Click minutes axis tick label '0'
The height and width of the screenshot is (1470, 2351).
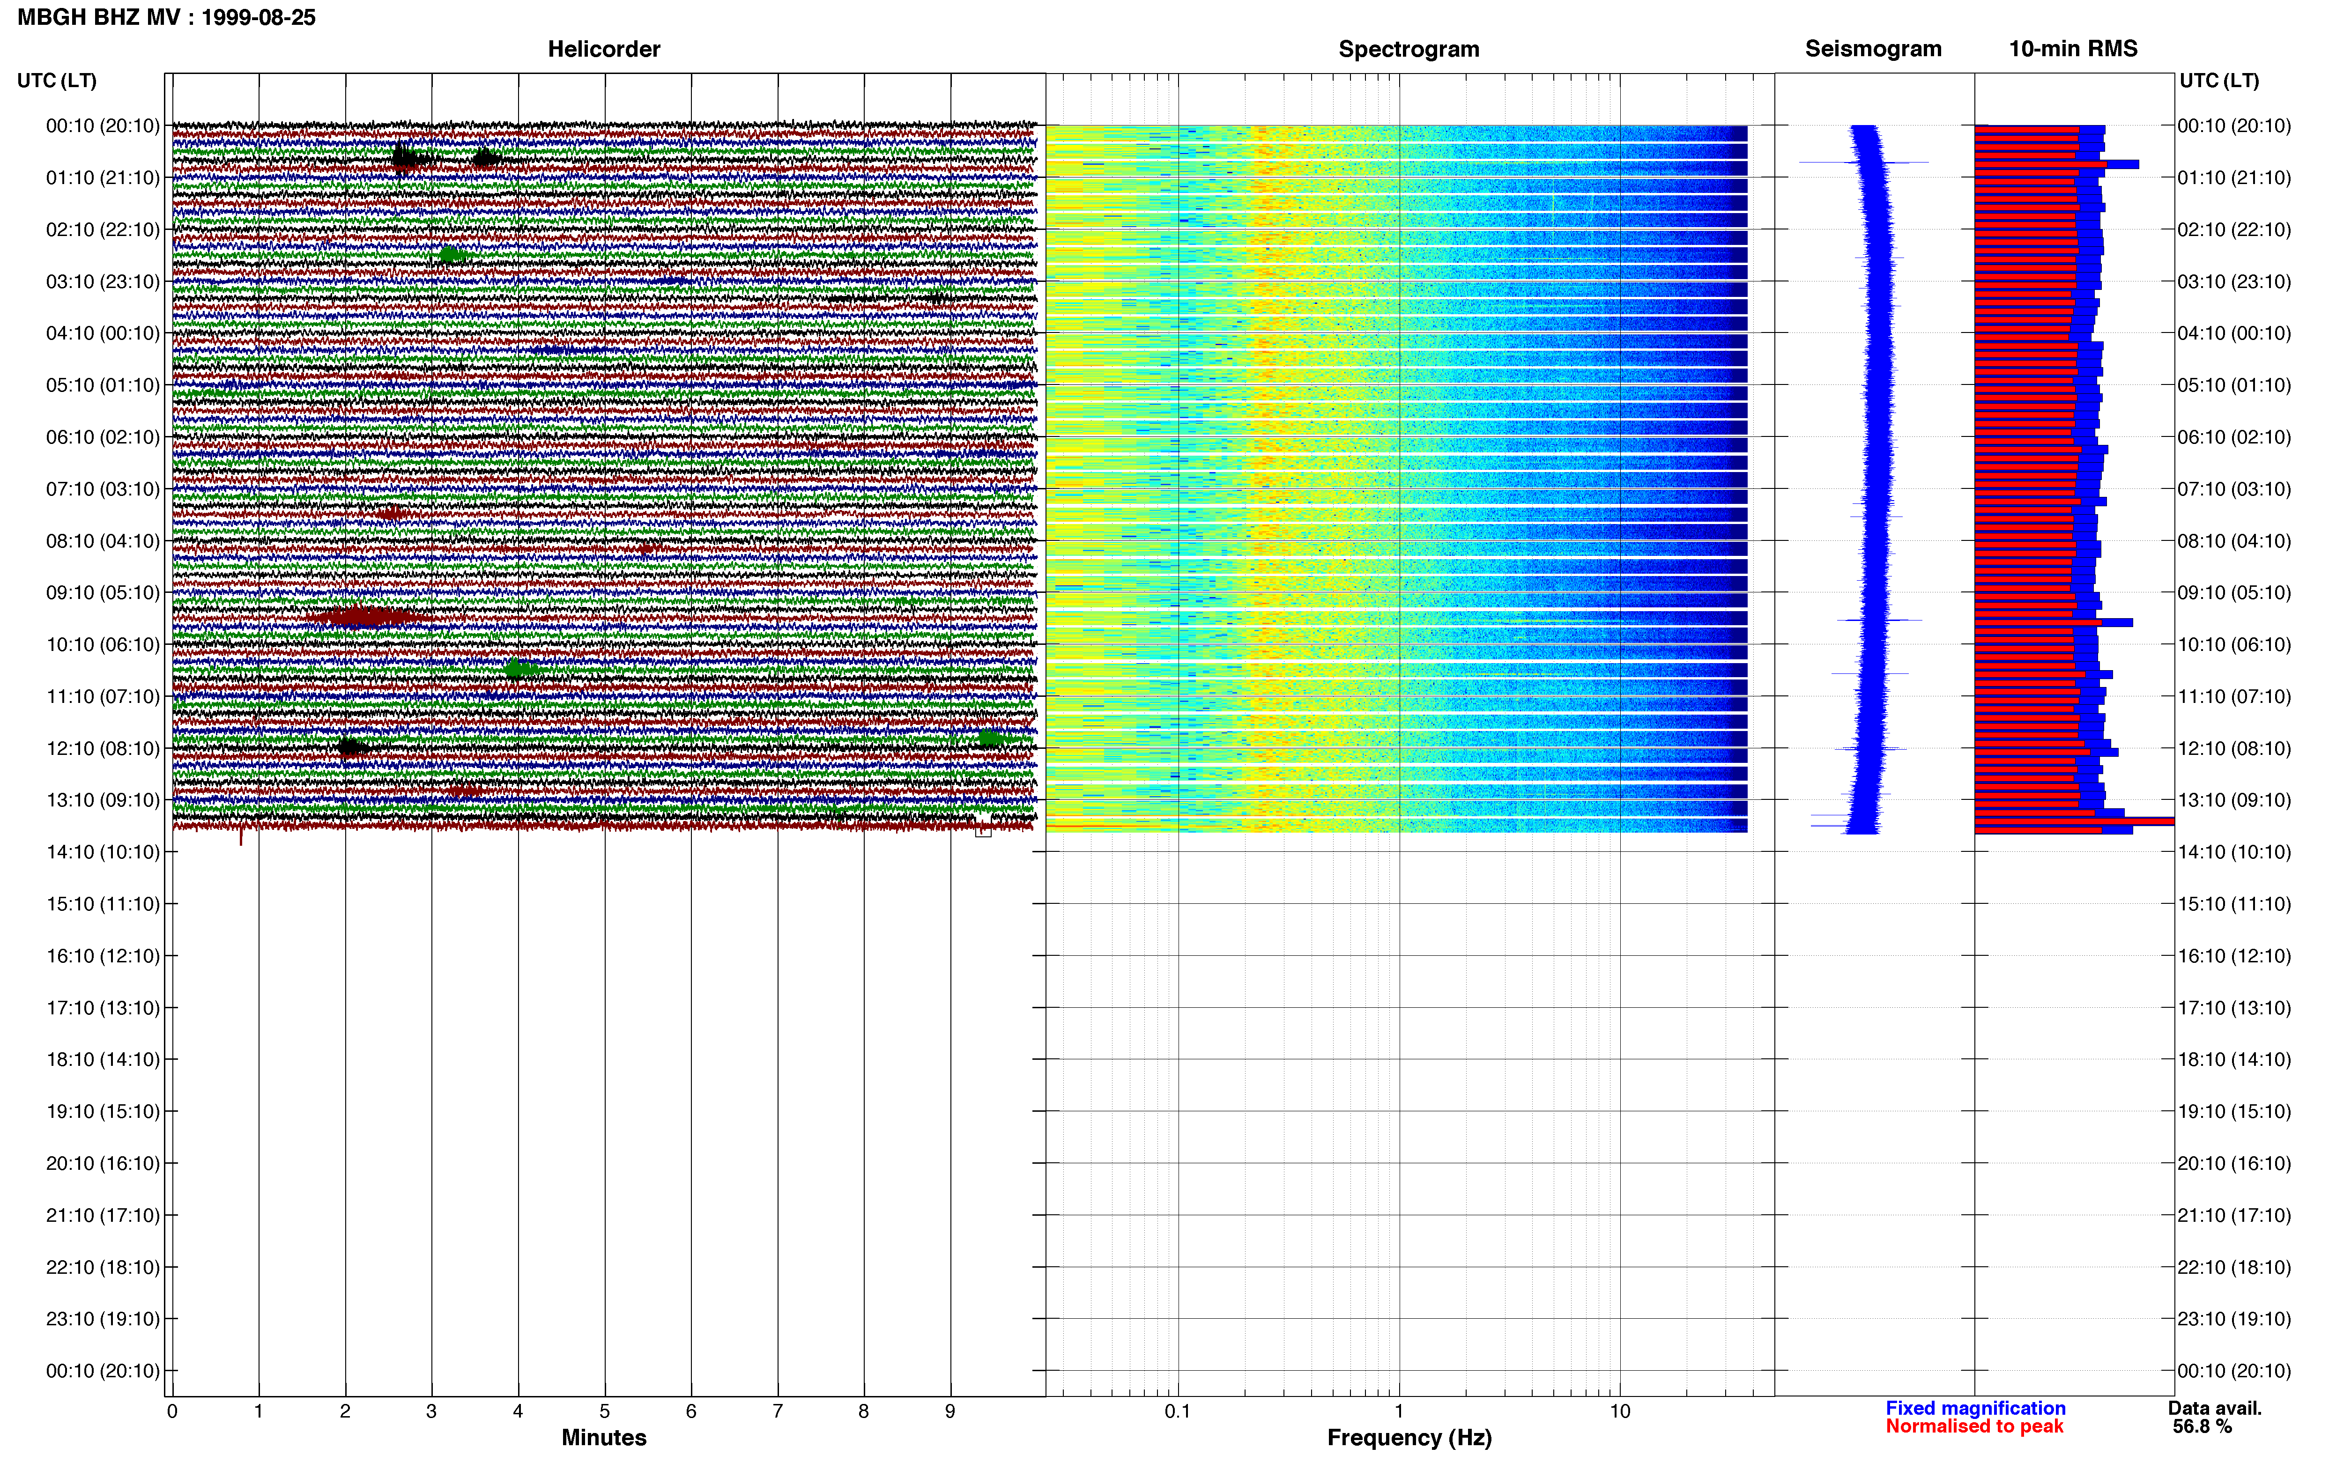pos(172,1411)
